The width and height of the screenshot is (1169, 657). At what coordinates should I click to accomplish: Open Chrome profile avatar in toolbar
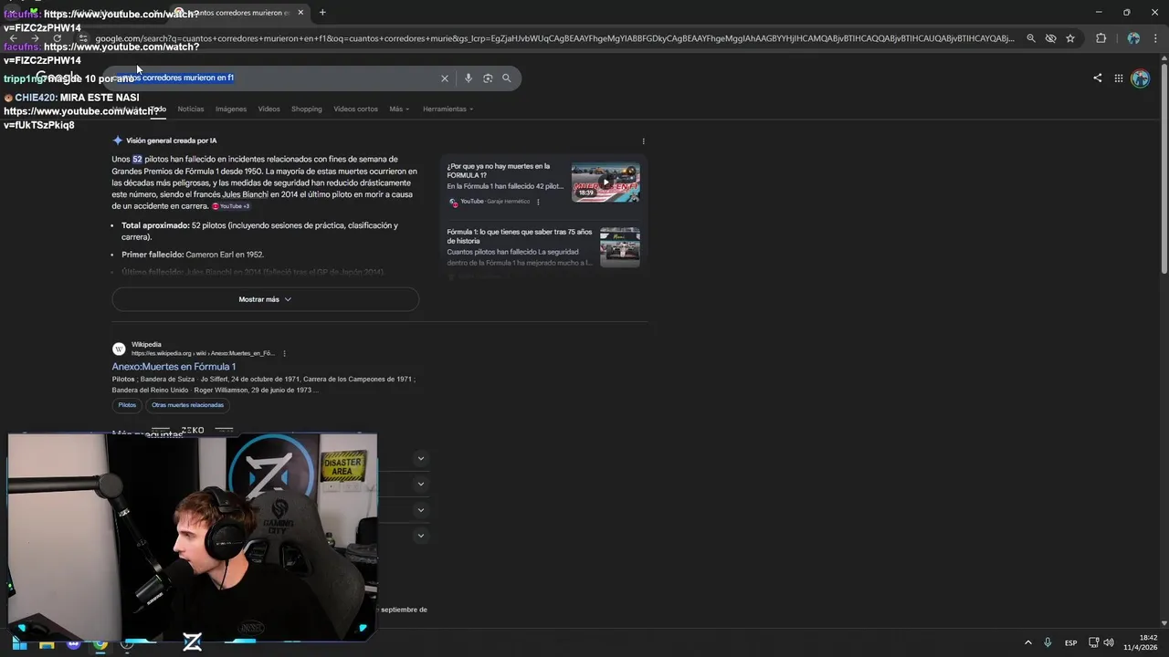pos(1133,38)
